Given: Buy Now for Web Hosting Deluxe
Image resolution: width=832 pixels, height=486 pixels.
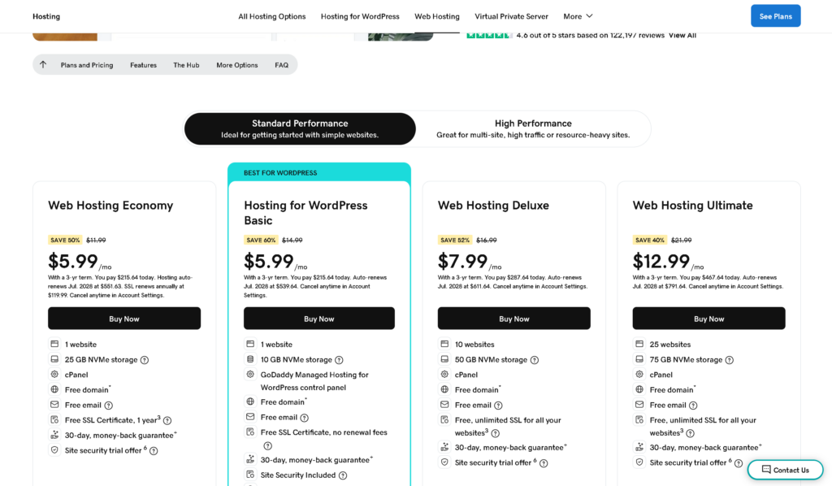Looking at the screenshot, I should [513, 319].
